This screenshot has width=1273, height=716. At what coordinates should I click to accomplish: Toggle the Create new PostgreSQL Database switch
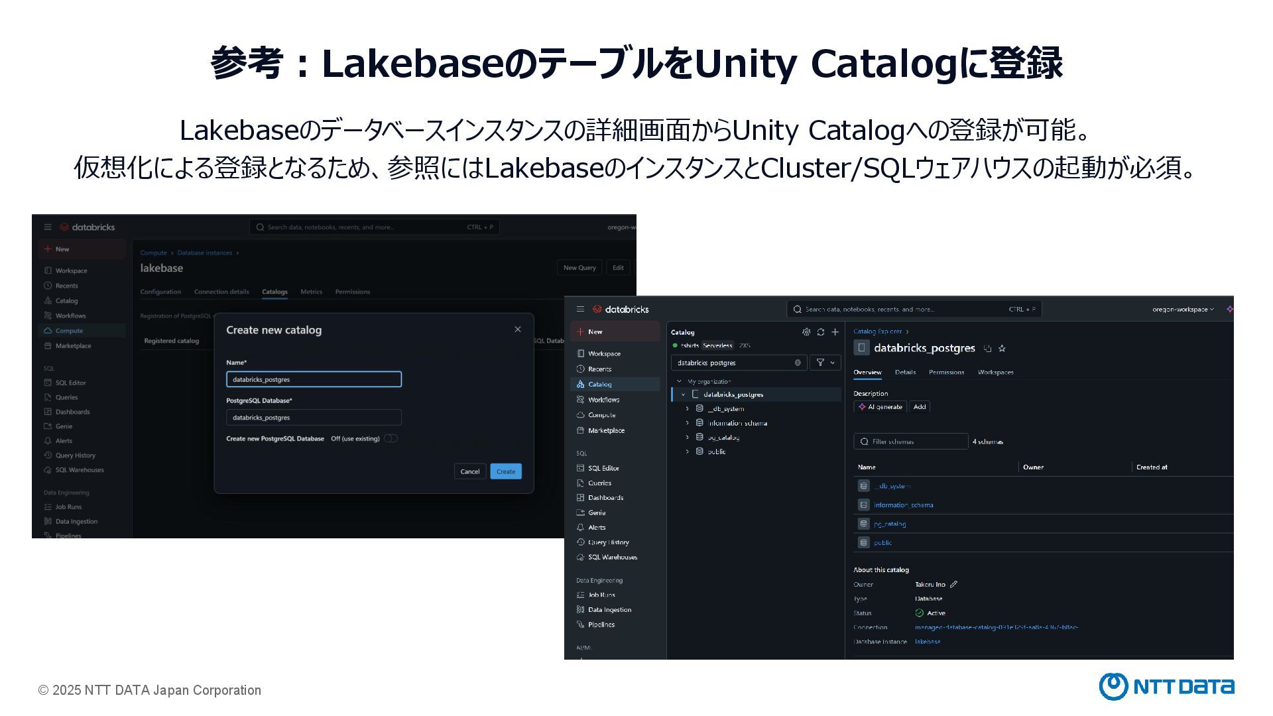coord(391,439)
